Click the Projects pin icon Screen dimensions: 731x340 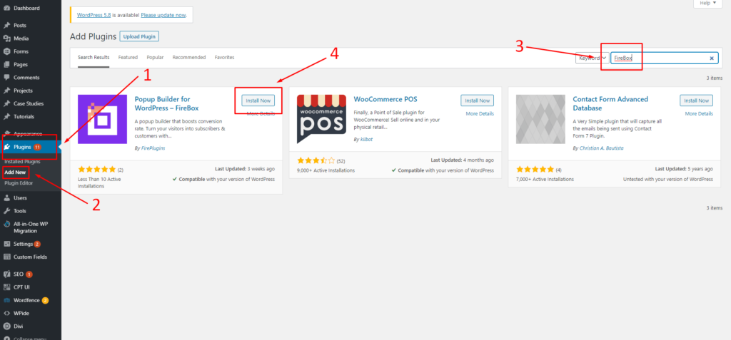[6, 91]
